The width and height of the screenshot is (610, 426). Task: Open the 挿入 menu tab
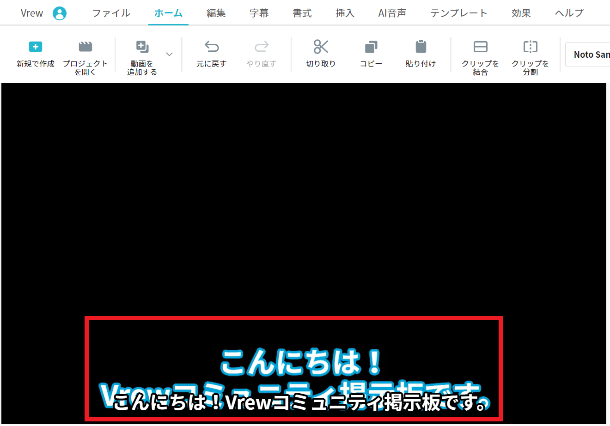pos(345,13)
